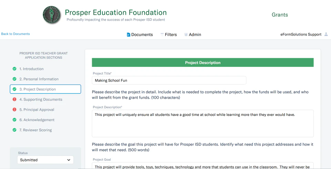Open the Grants link in header
This screenshot has width=331, height=169.
tap(280, 15)
